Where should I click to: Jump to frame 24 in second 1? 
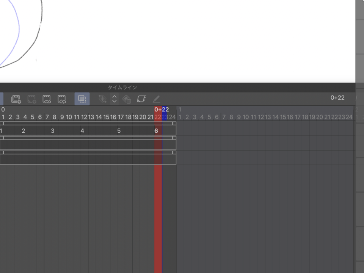[349, 117]
